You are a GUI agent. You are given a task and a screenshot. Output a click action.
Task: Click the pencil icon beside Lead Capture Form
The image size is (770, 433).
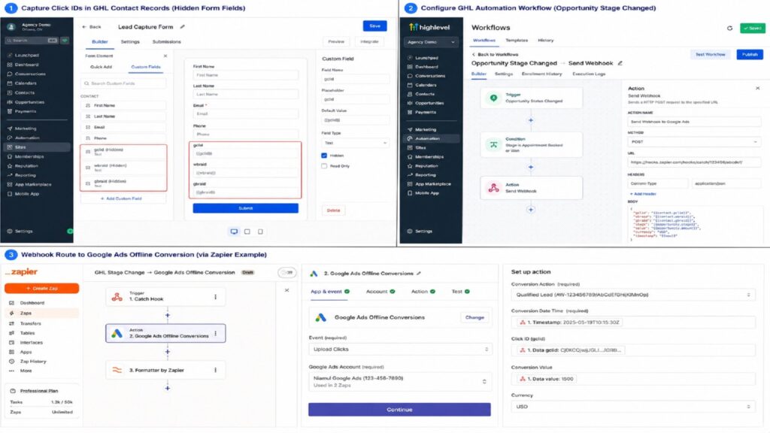tap(182, 26)
